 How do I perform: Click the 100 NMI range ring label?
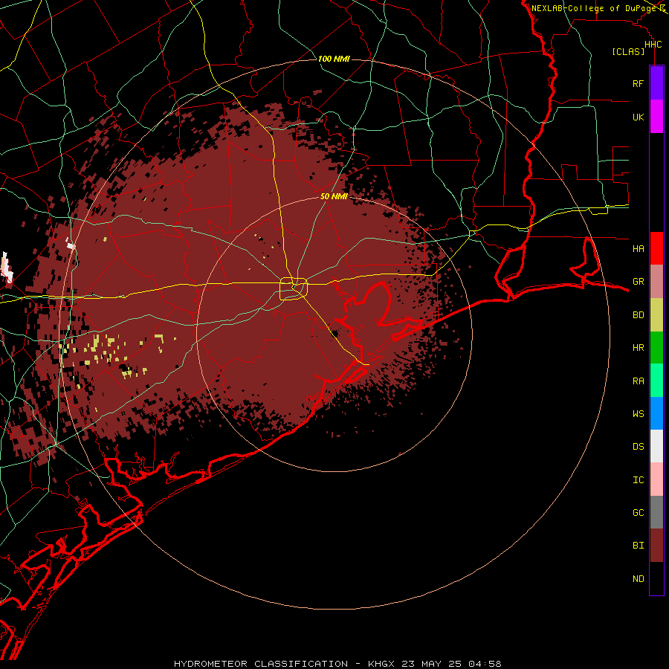pos(334,59)
